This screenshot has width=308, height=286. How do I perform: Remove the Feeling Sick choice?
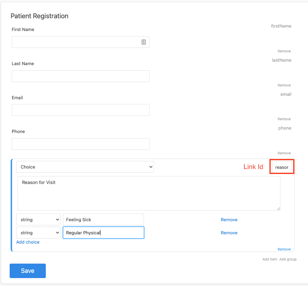pyautogui.click(x=229, y=219)
